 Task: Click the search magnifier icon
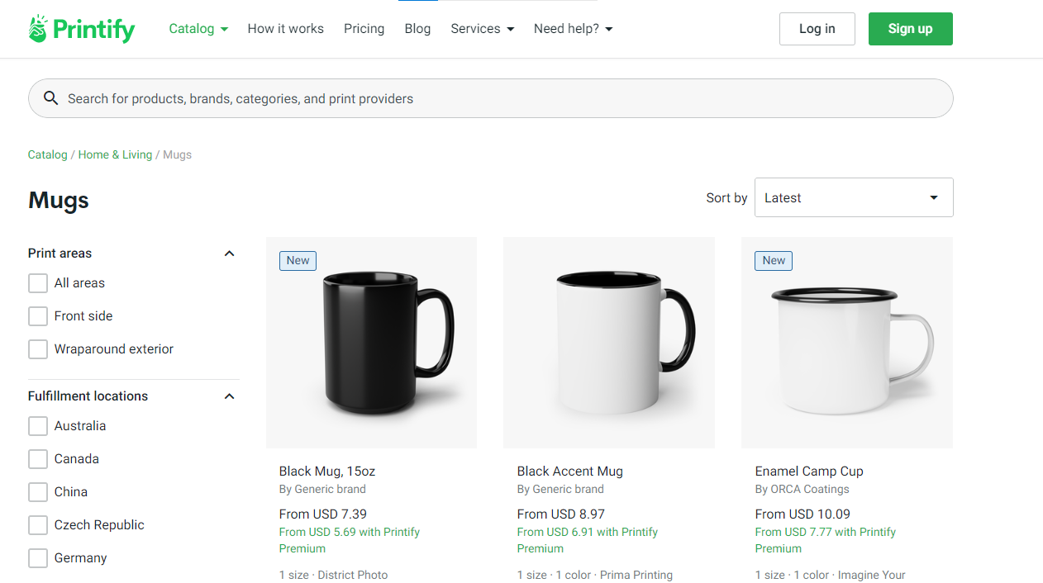(50, 98)
